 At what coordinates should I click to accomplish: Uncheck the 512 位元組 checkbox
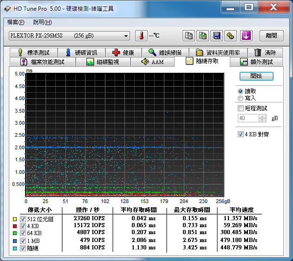[x=23, y=219]
